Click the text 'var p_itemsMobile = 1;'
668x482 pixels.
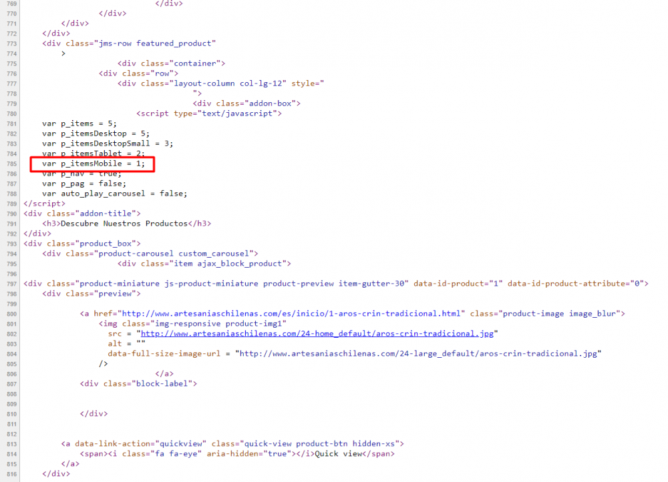click(x=94, y=164)
